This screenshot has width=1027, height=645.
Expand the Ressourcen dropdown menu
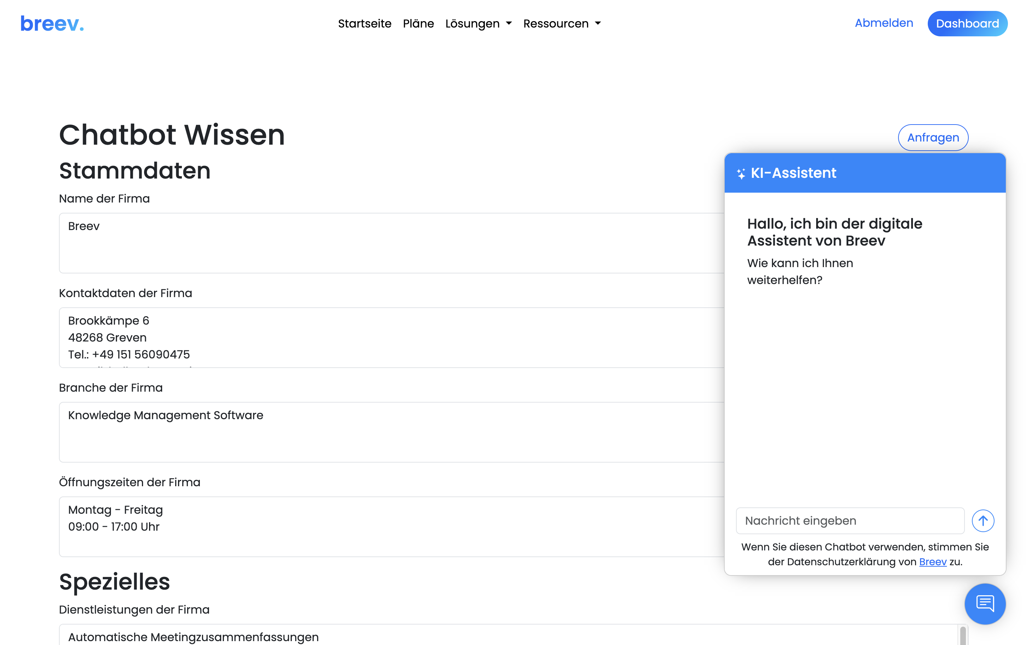562,23
